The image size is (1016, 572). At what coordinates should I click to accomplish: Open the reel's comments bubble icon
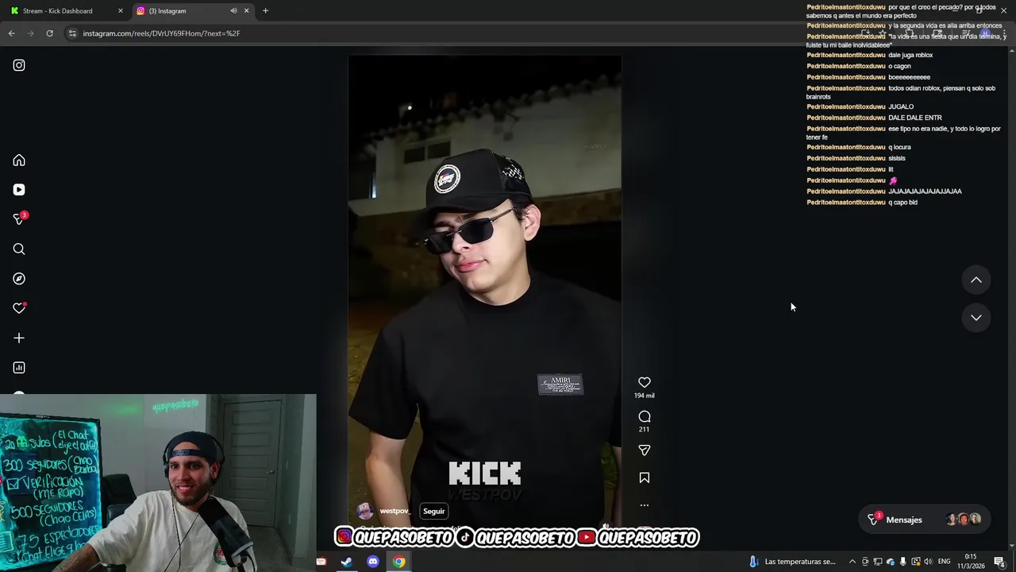coord(645,416)
